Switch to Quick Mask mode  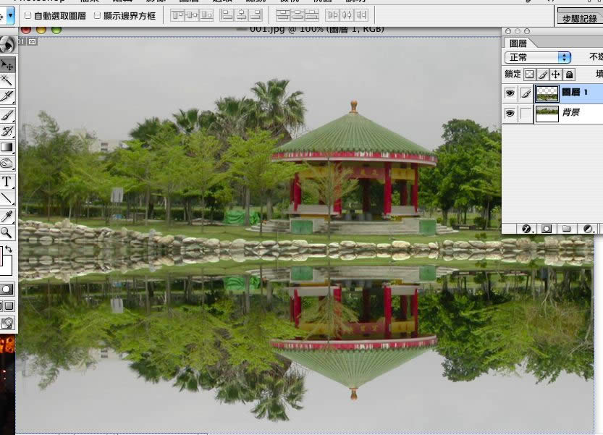pyautogui.click(x=7, y=290)
